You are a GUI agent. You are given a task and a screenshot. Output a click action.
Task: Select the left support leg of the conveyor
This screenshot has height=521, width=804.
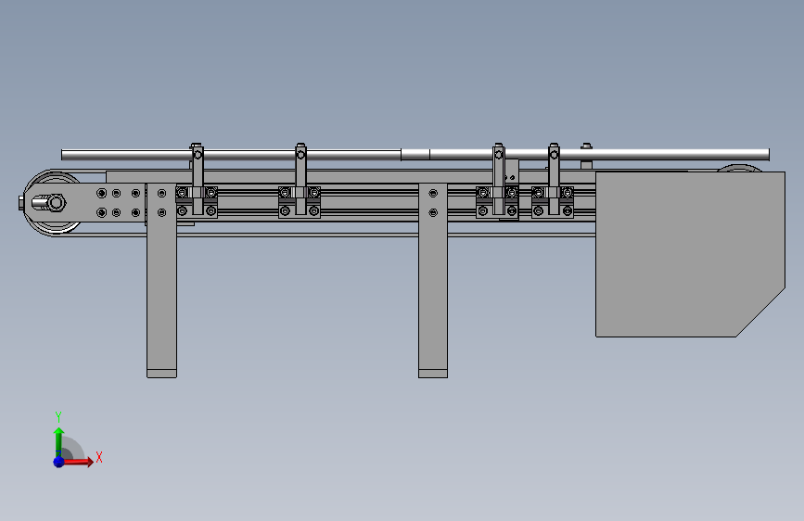point(161,279)
